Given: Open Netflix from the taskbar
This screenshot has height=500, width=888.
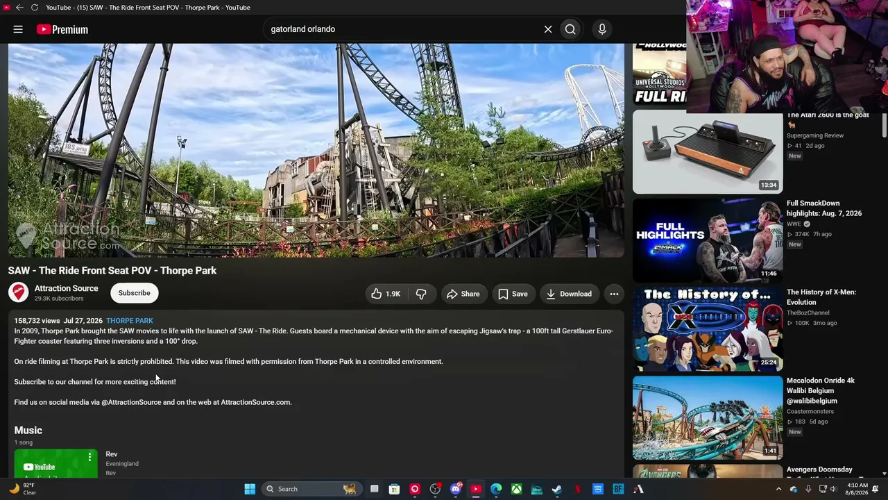Looking at the screenshot, I should point(578,489).
